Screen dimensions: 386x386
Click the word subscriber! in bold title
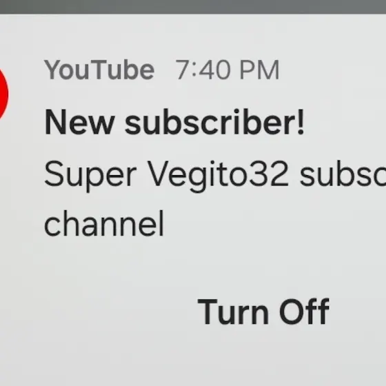point(214,123)
